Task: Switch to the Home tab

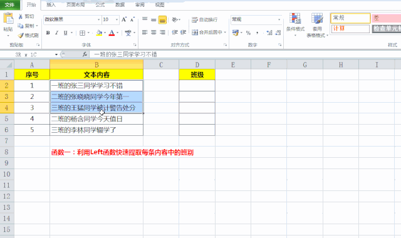Action: pyautogui.click(x=31, y=4)
